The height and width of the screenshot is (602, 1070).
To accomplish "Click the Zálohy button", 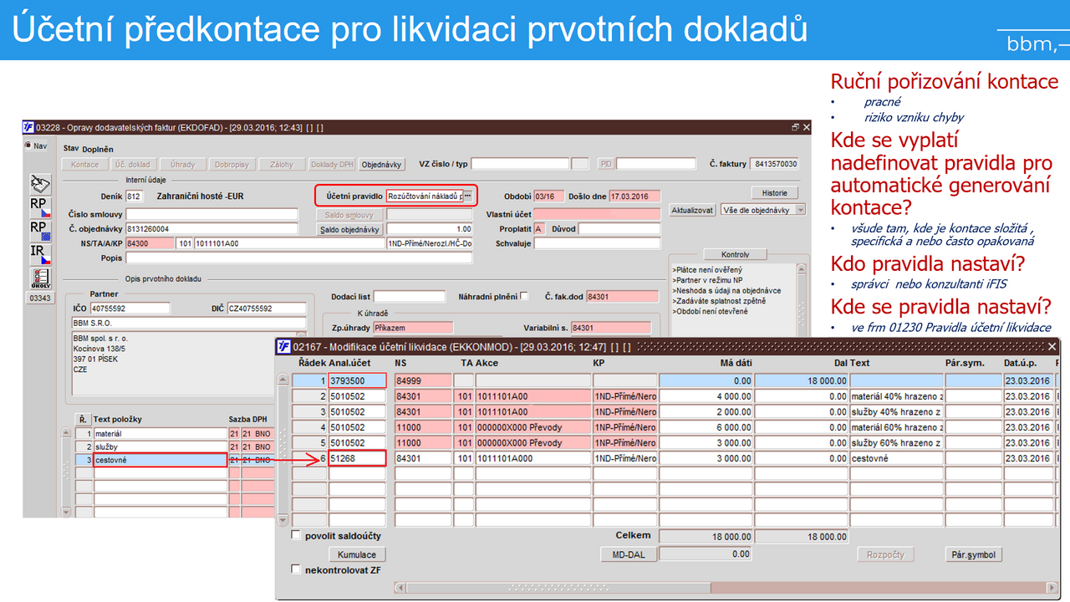I will click(282, 165).
